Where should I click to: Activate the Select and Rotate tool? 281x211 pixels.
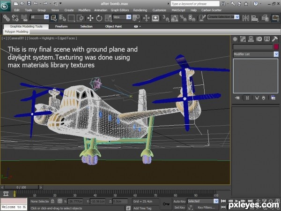(99, 18)
